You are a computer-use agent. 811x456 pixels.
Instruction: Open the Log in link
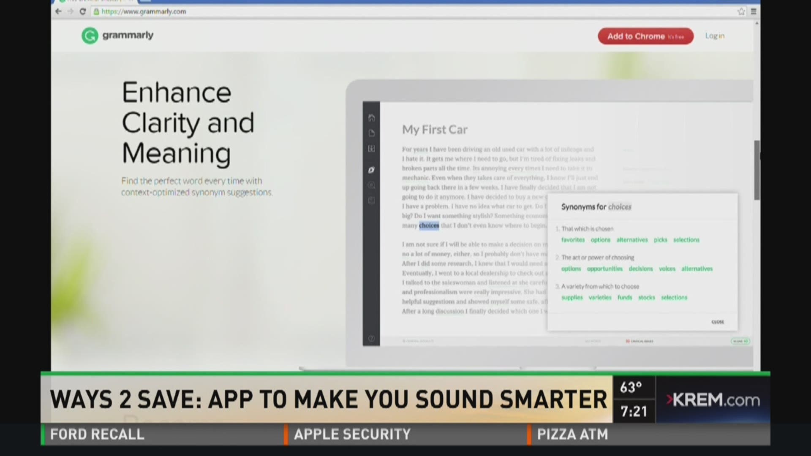pyautogui.click(x=715, y=36)
